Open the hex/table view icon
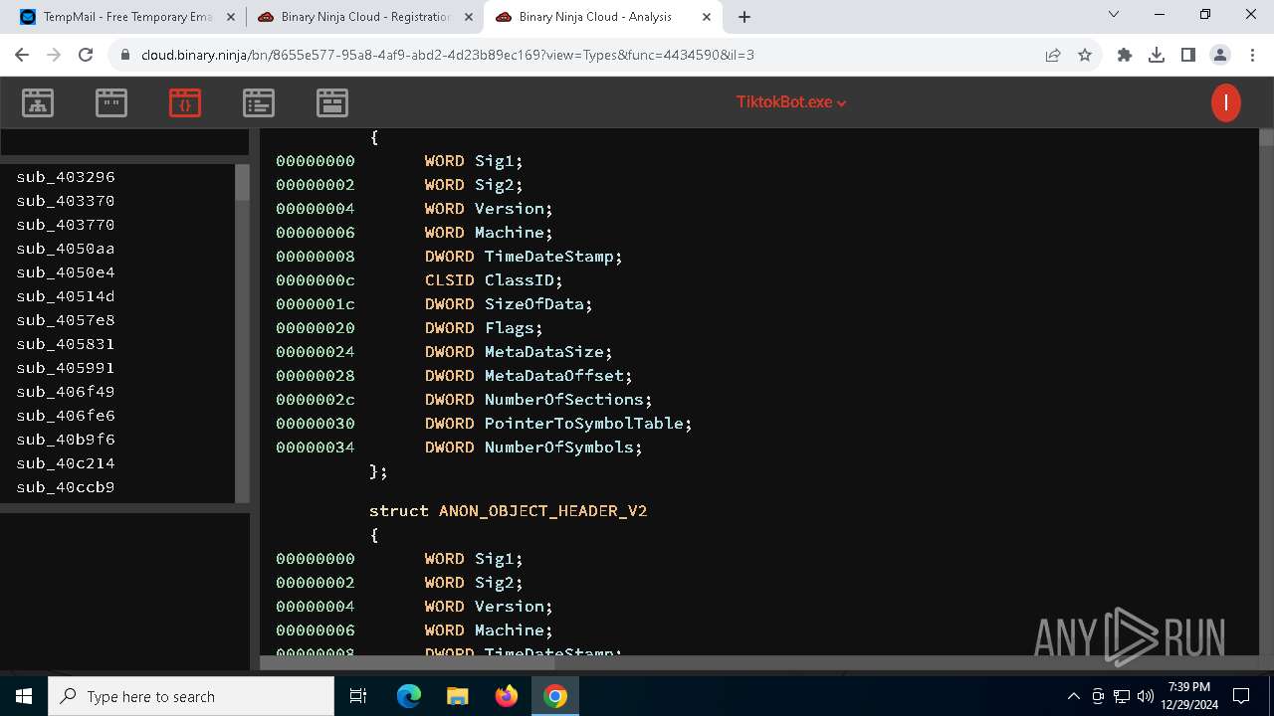 332,102
